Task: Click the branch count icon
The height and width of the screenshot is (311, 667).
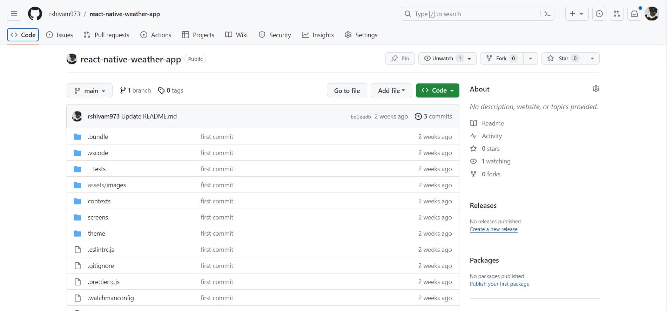Action: (x=123, y=90)
